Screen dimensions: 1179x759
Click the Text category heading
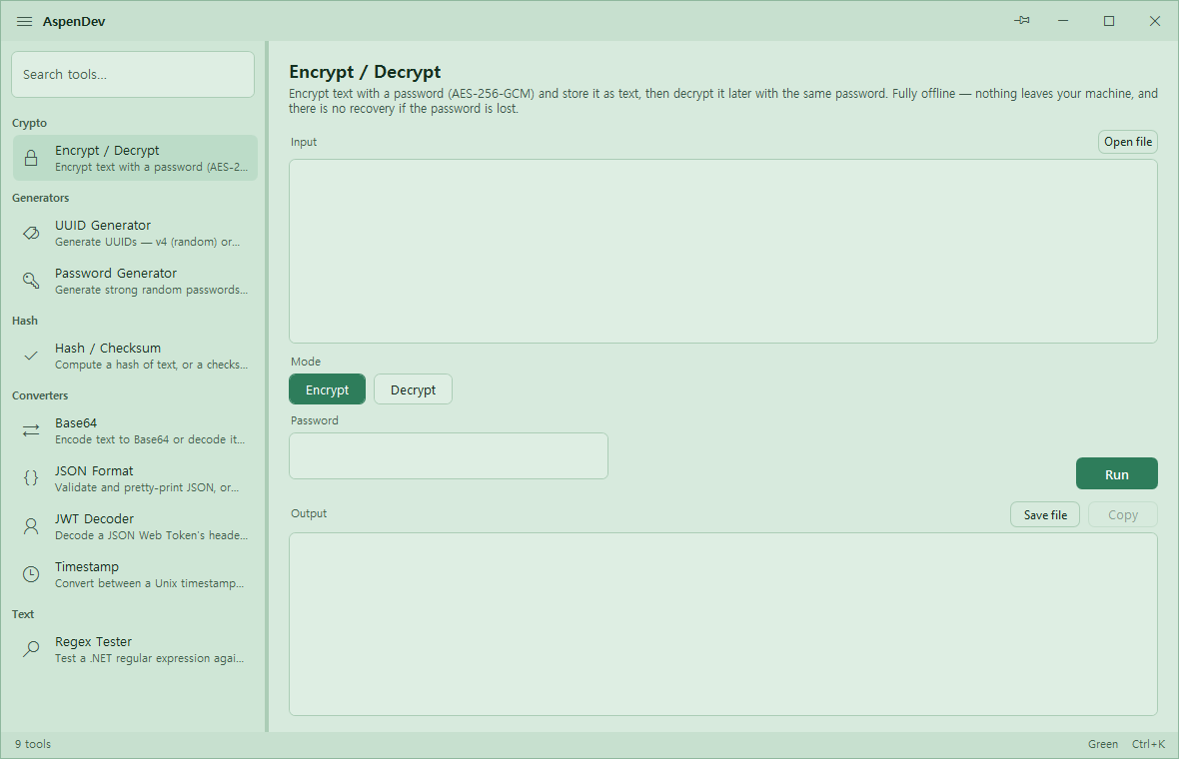pos(23,614)
